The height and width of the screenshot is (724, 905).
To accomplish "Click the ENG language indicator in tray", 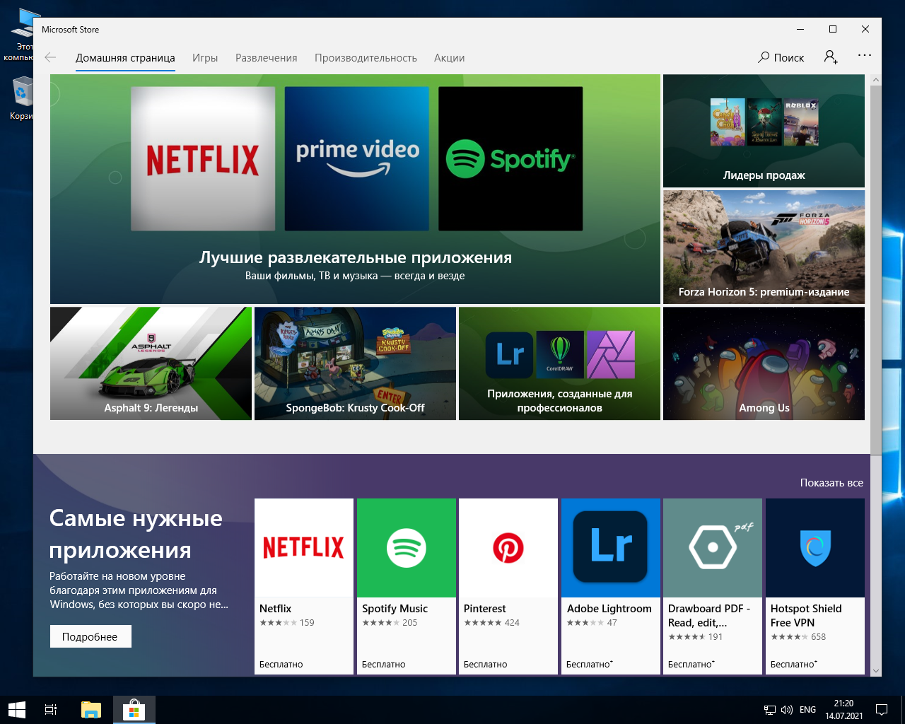I will coord(807,710).
